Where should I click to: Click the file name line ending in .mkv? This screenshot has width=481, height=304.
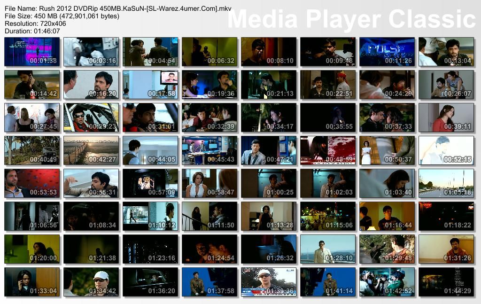[118, 8]
